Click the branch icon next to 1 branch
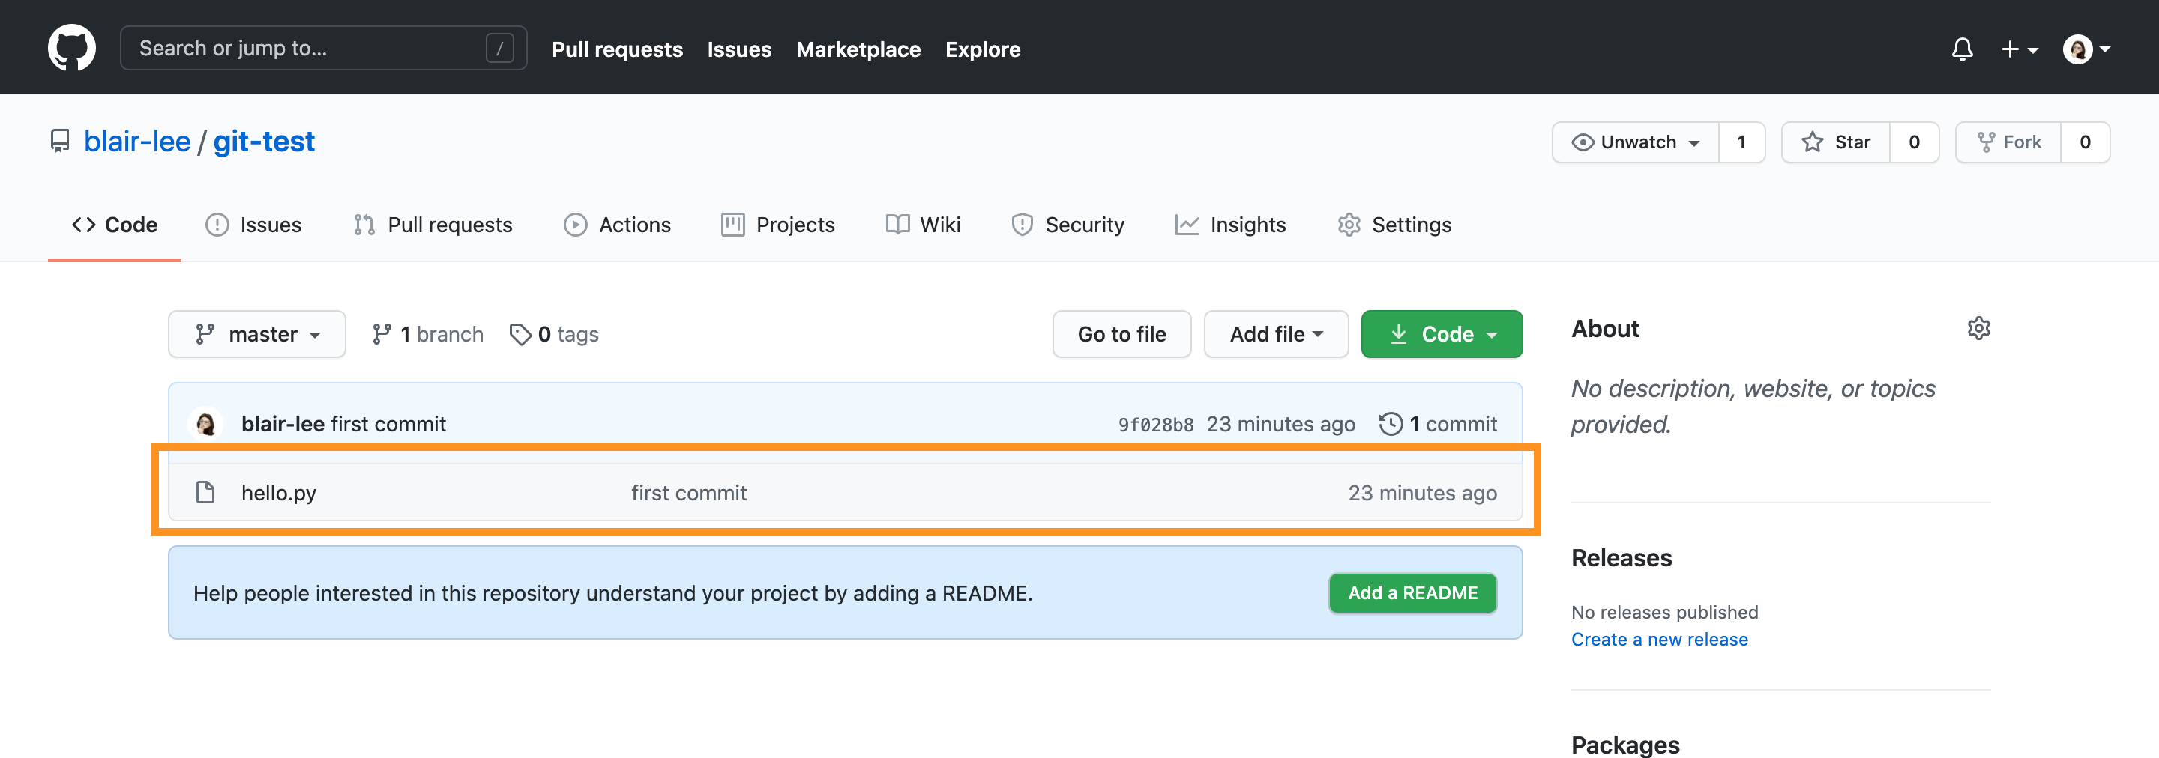Image resolution: width=2159 pixels, height=758 pixels. click(x=384, y=333)
